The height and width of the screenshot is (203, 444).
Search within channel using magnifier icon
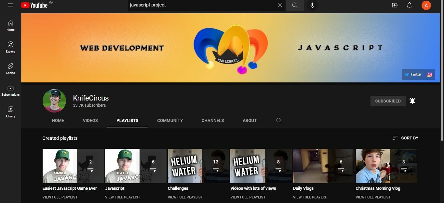click(279, 121)
